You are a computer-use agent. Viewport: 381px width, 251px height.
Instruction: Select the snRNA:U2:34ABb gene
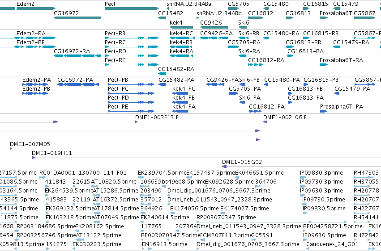[198, 18]
